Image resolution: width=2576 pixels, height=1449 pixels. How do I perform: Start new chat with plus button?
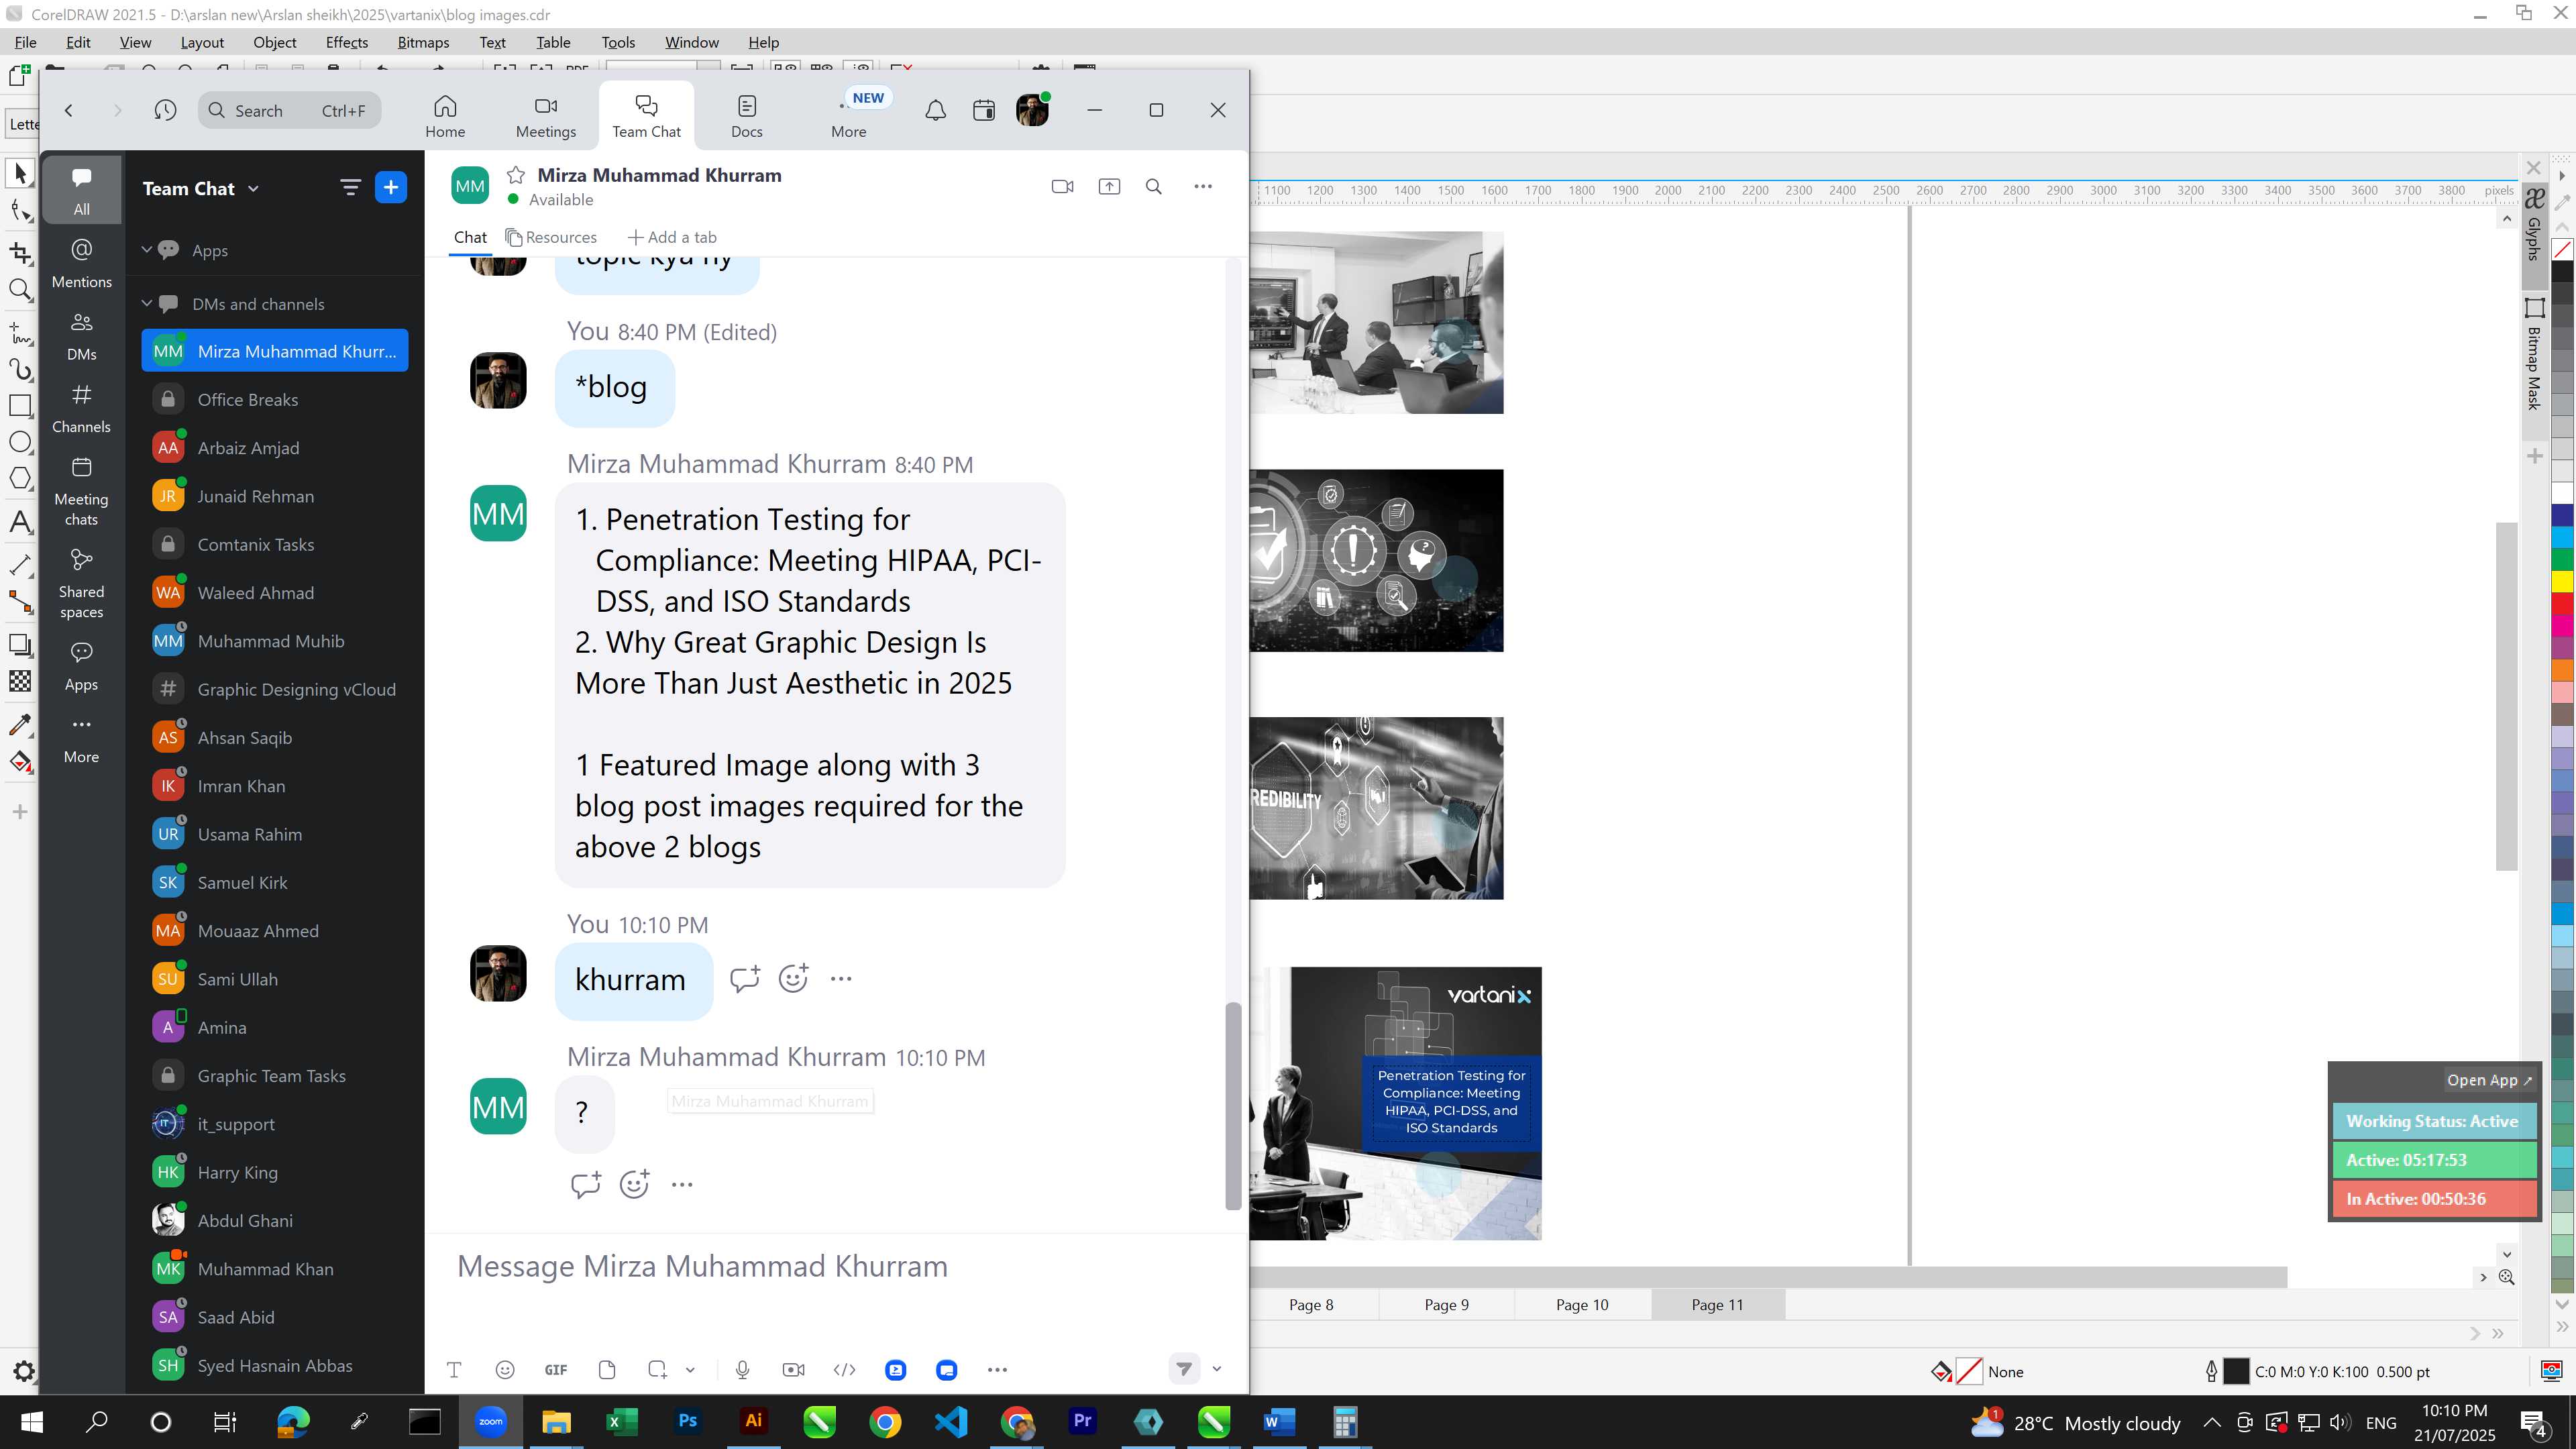click(x=391, y=187)
